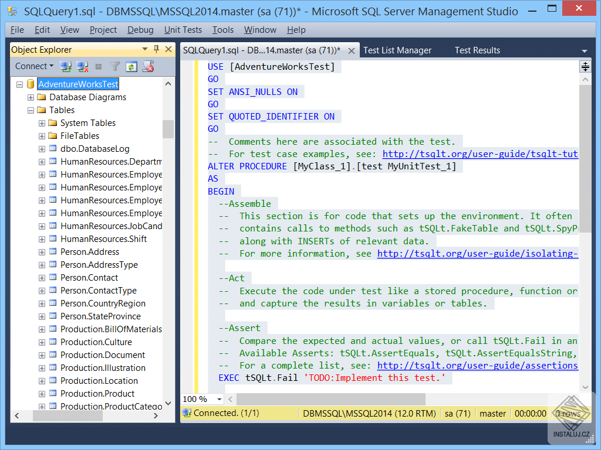
Task: Close the SQLQuery1.sql tab
Action: pyautogui.click(x=351, y=50)
